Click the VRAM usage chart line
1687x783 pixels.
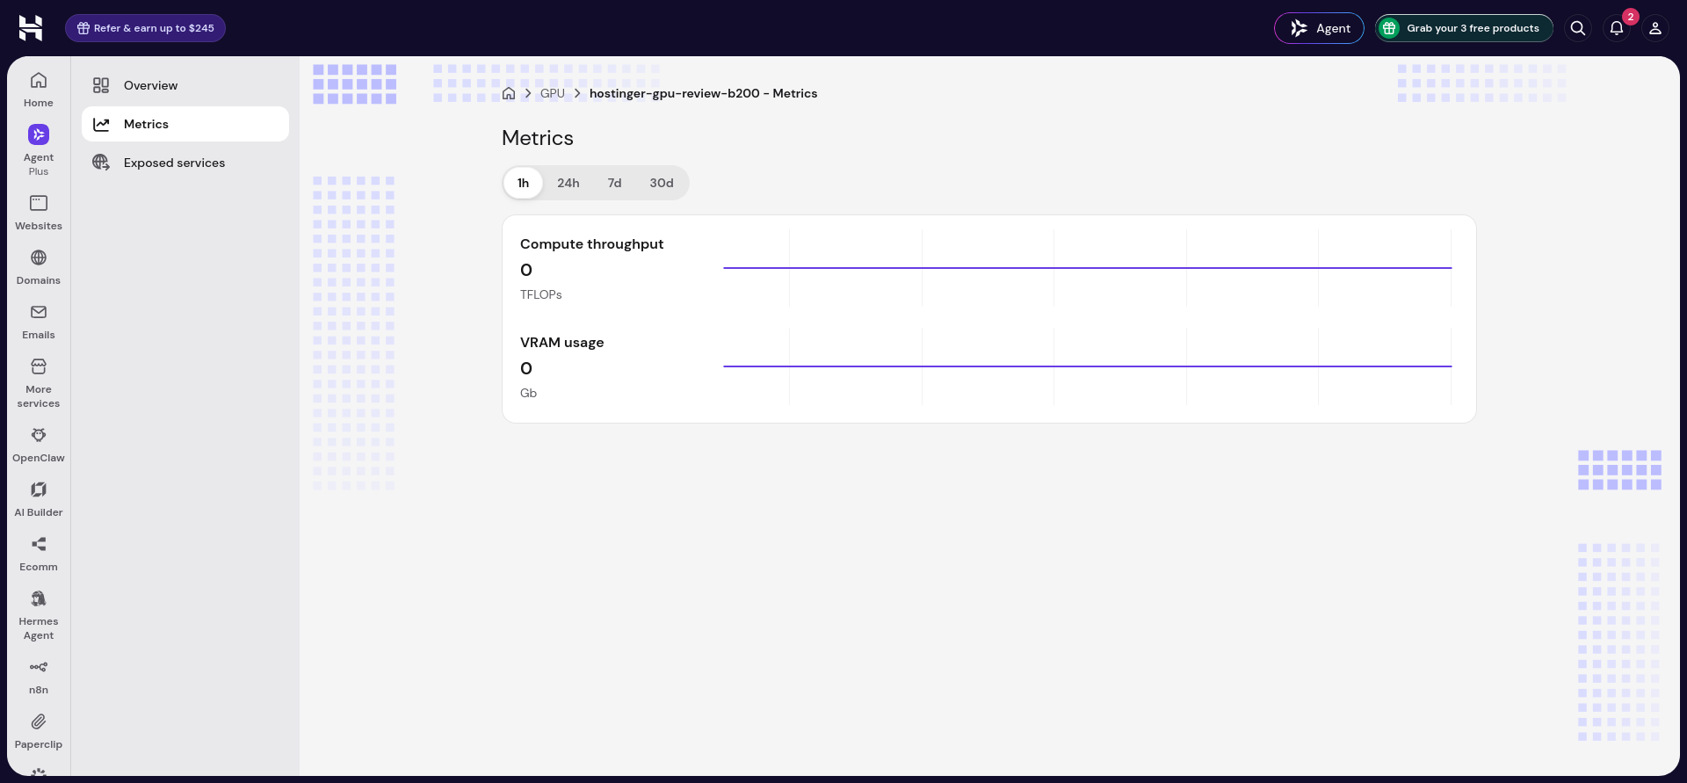pos(1088,366)
